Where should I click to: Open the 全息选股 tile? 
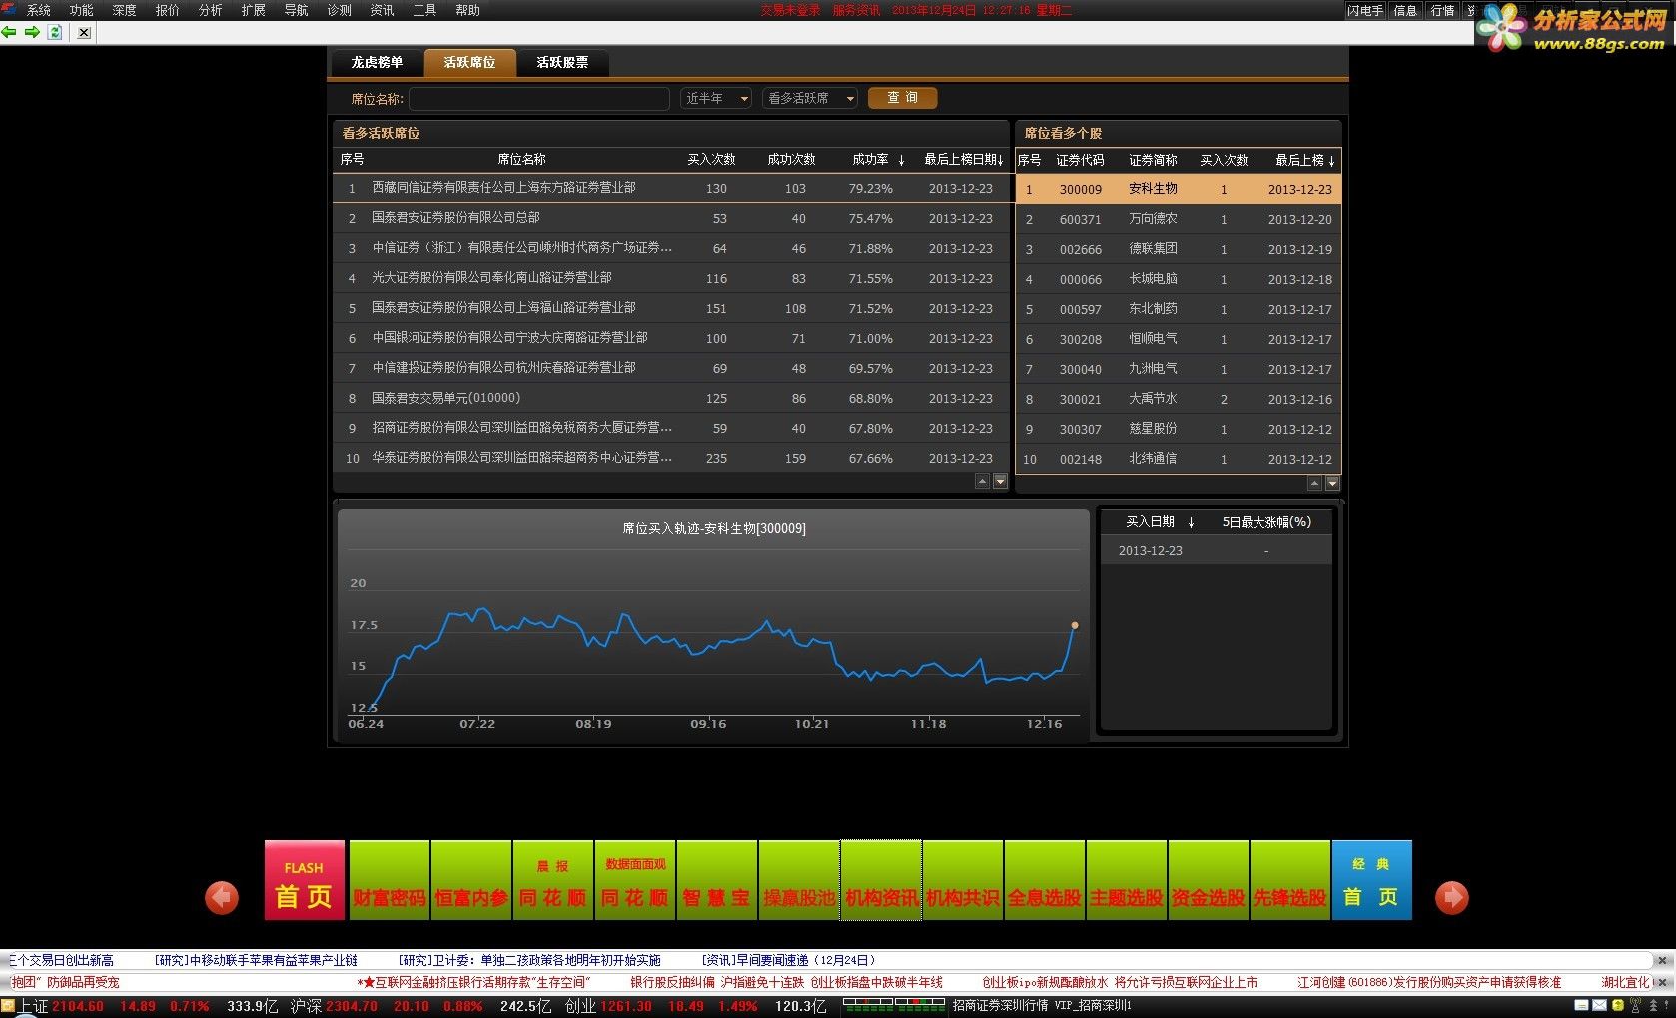click(1045, 880)
